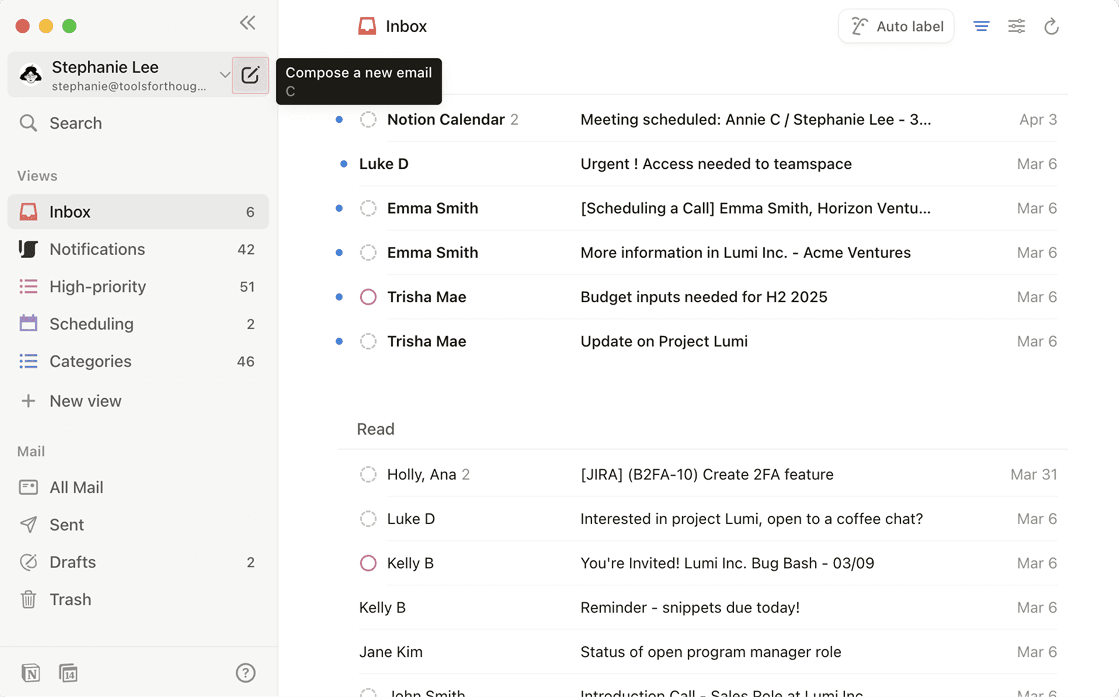
Task: Open the Drafts folder
Action: coord(73,562)
